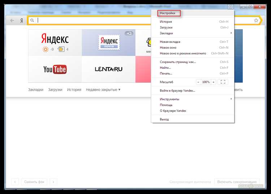Click the fullscreen icon beside zoom controls

click(x=223, y=82)
